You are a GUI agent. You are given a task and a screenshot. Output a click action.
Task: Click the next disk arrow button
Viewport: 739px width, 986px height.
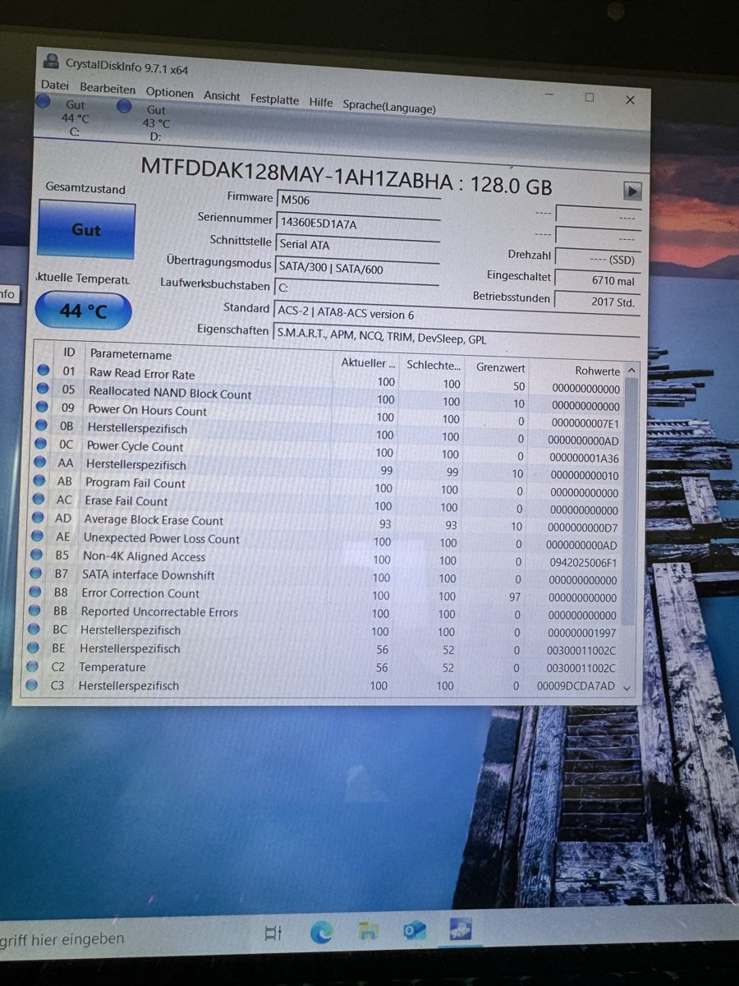[x=631, y=191]
